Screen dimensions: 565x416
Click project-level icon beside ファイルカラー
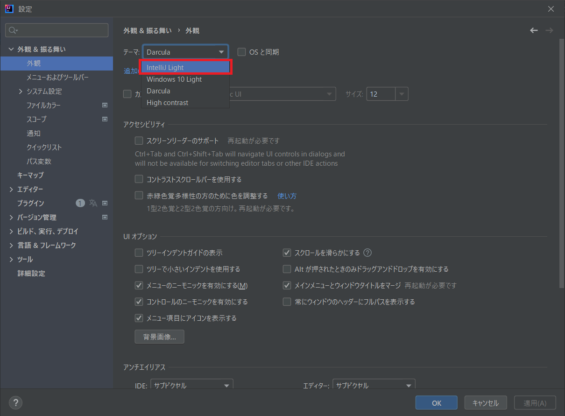[105, 106]
